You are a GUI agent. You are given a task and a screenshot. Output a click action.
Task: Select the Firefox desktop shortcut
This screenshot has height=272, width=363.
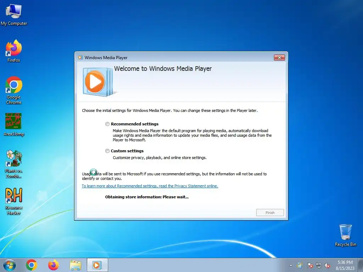(14, 51)
